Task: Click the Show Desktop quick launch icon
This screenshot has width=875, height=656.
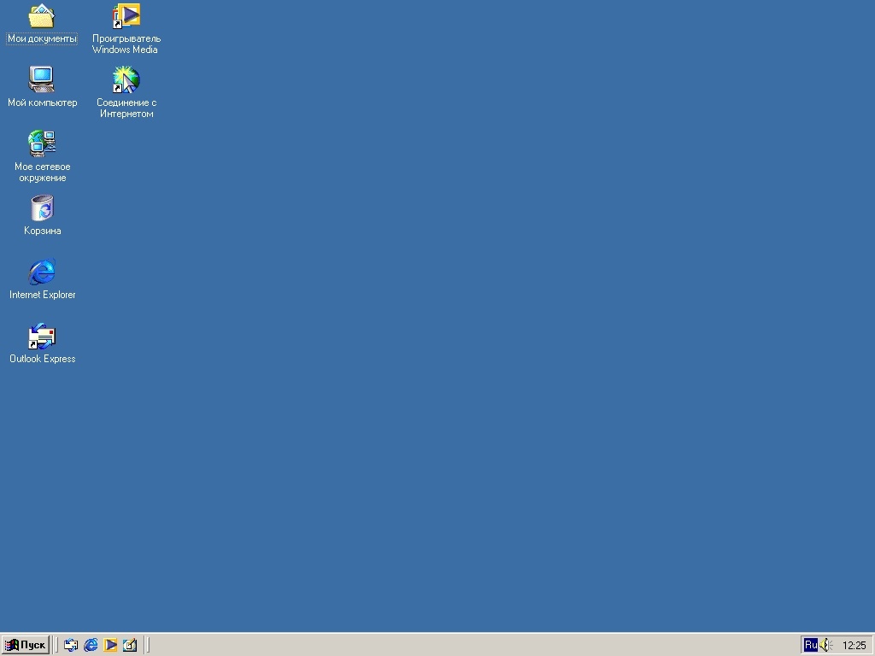Action: [x=130, y=645]
